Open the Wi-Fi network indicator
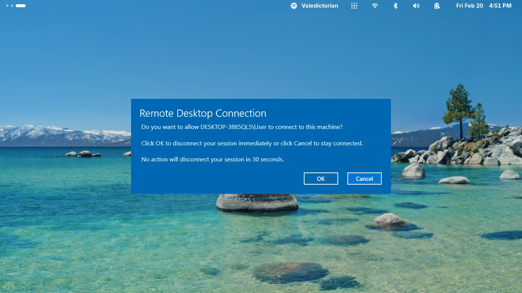This screenshot has height=293, width=522. coord(375,6)
